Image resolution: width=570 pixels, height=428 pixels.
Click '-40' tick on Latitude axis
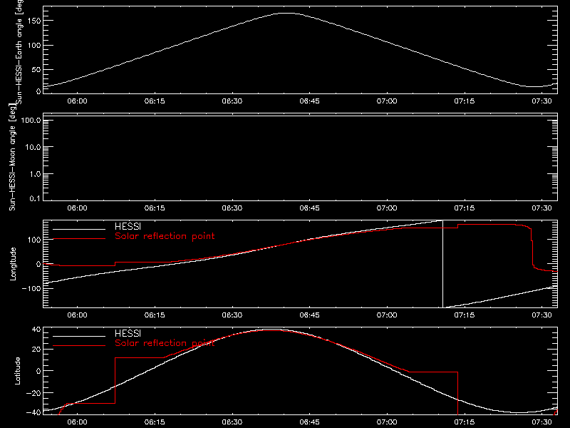click(x=33, y=412)
